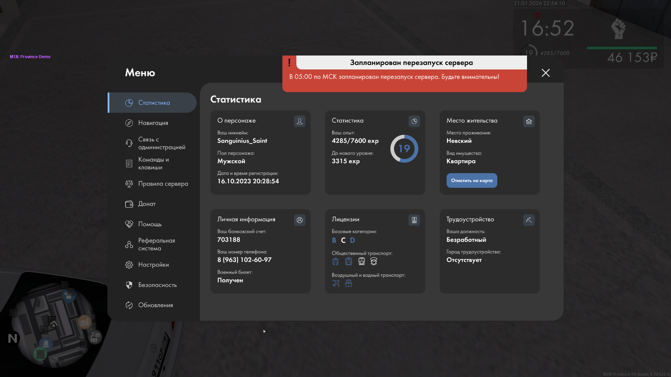The image size is (671, 377).
Task: Click the level 19 circular progress ring
Action: [404, 149]
